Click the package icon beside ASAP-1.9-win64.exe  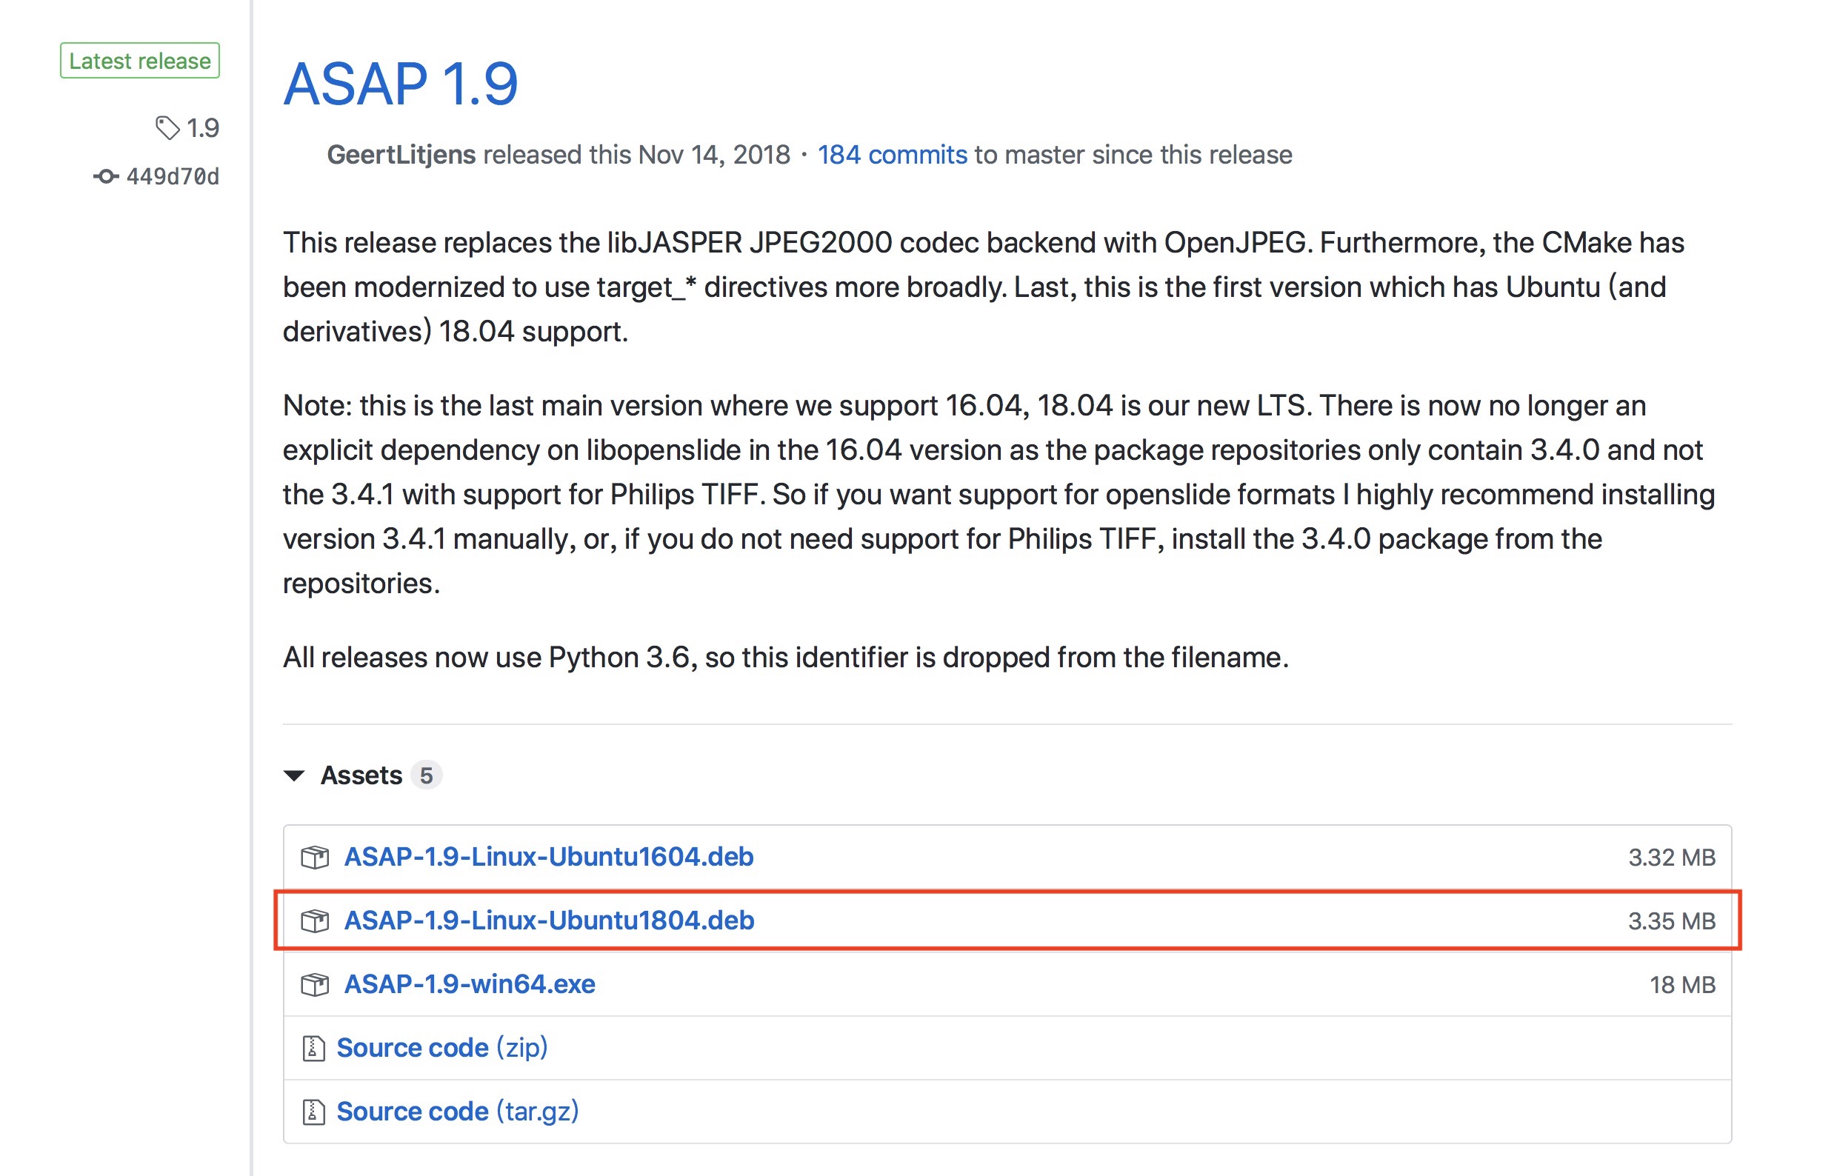pos(316,984)
